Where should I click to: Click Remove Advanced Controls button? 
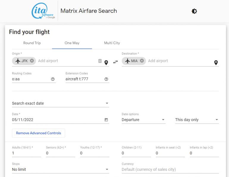click(x=38, y=133)
